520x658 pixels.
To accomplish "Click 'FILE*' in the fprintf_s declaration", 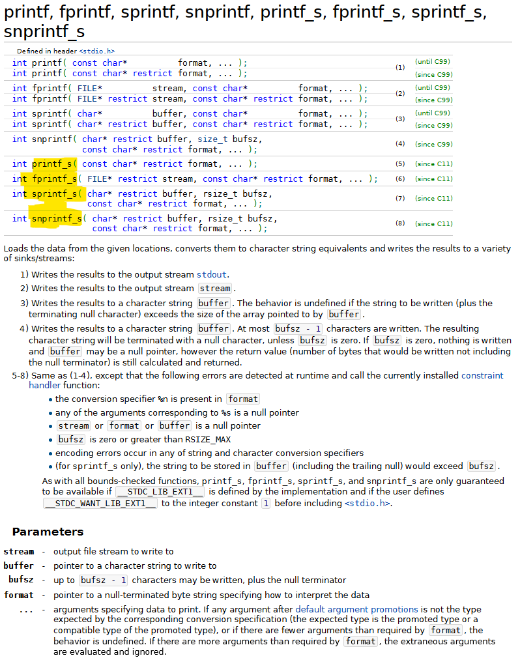I will click(100, 179).
